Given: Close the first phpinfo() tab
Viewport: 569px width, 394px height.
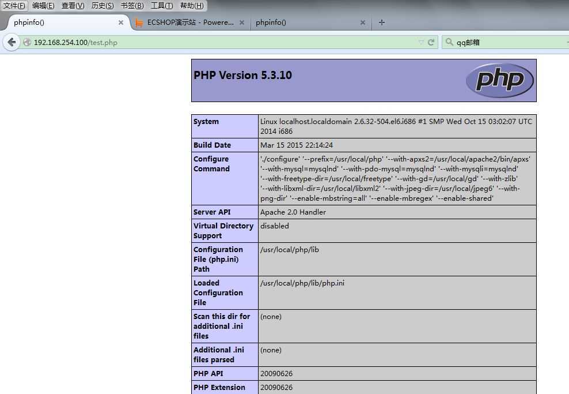Looking at the screenshot, I should click(121, 22).
